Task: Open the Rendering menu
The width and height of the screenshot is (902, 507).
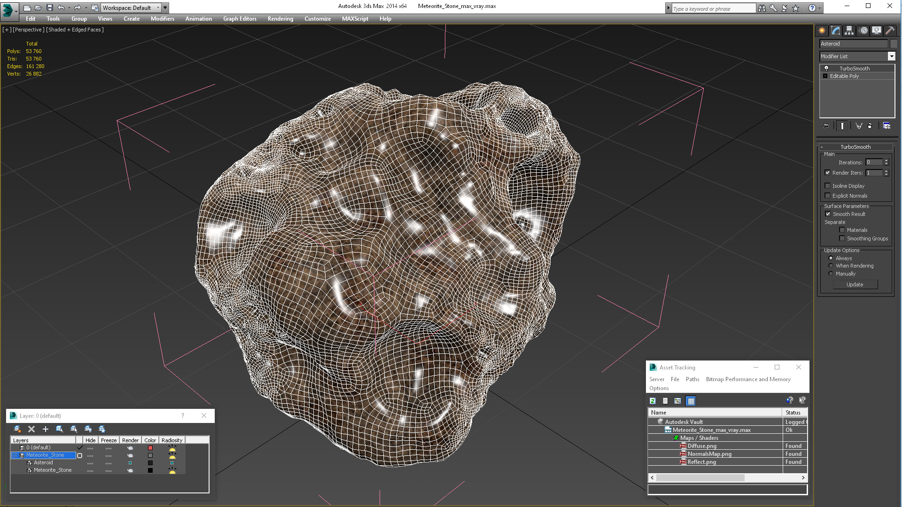Action: (280, 19)
